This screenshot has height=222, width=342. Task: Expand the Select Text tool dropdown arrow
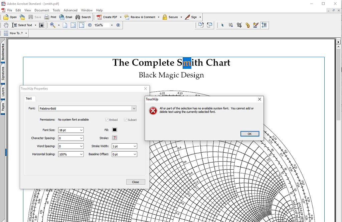click(x=35, y=25)
